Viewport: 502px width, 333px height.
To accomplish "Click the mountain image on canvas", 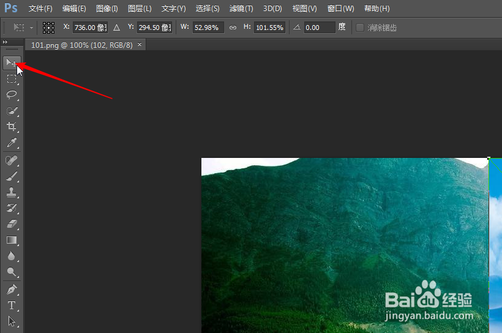I will (x=345, y=245).
